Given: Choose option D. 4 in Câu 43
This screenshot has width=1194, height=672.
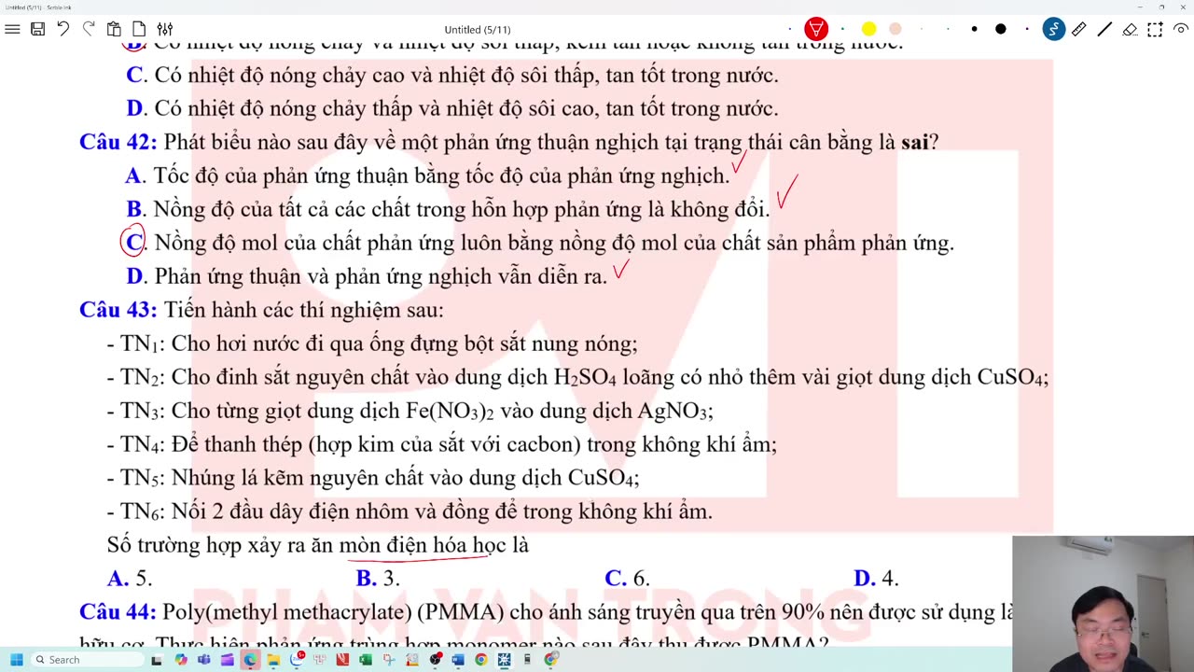Looking at the screenshot, I should (x=876, y=579).
